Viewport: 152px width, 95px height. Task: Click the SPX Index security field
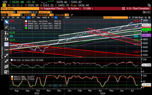pyautogui.click(x=20, y=9)
